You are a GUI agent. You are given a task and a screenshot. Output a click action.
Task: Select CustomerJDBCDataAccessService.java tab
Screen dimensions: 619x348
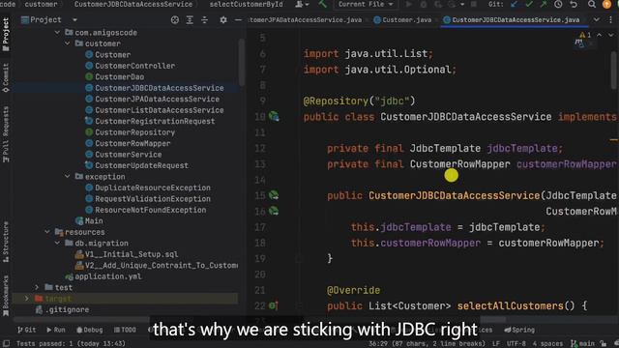click(512, 19)
